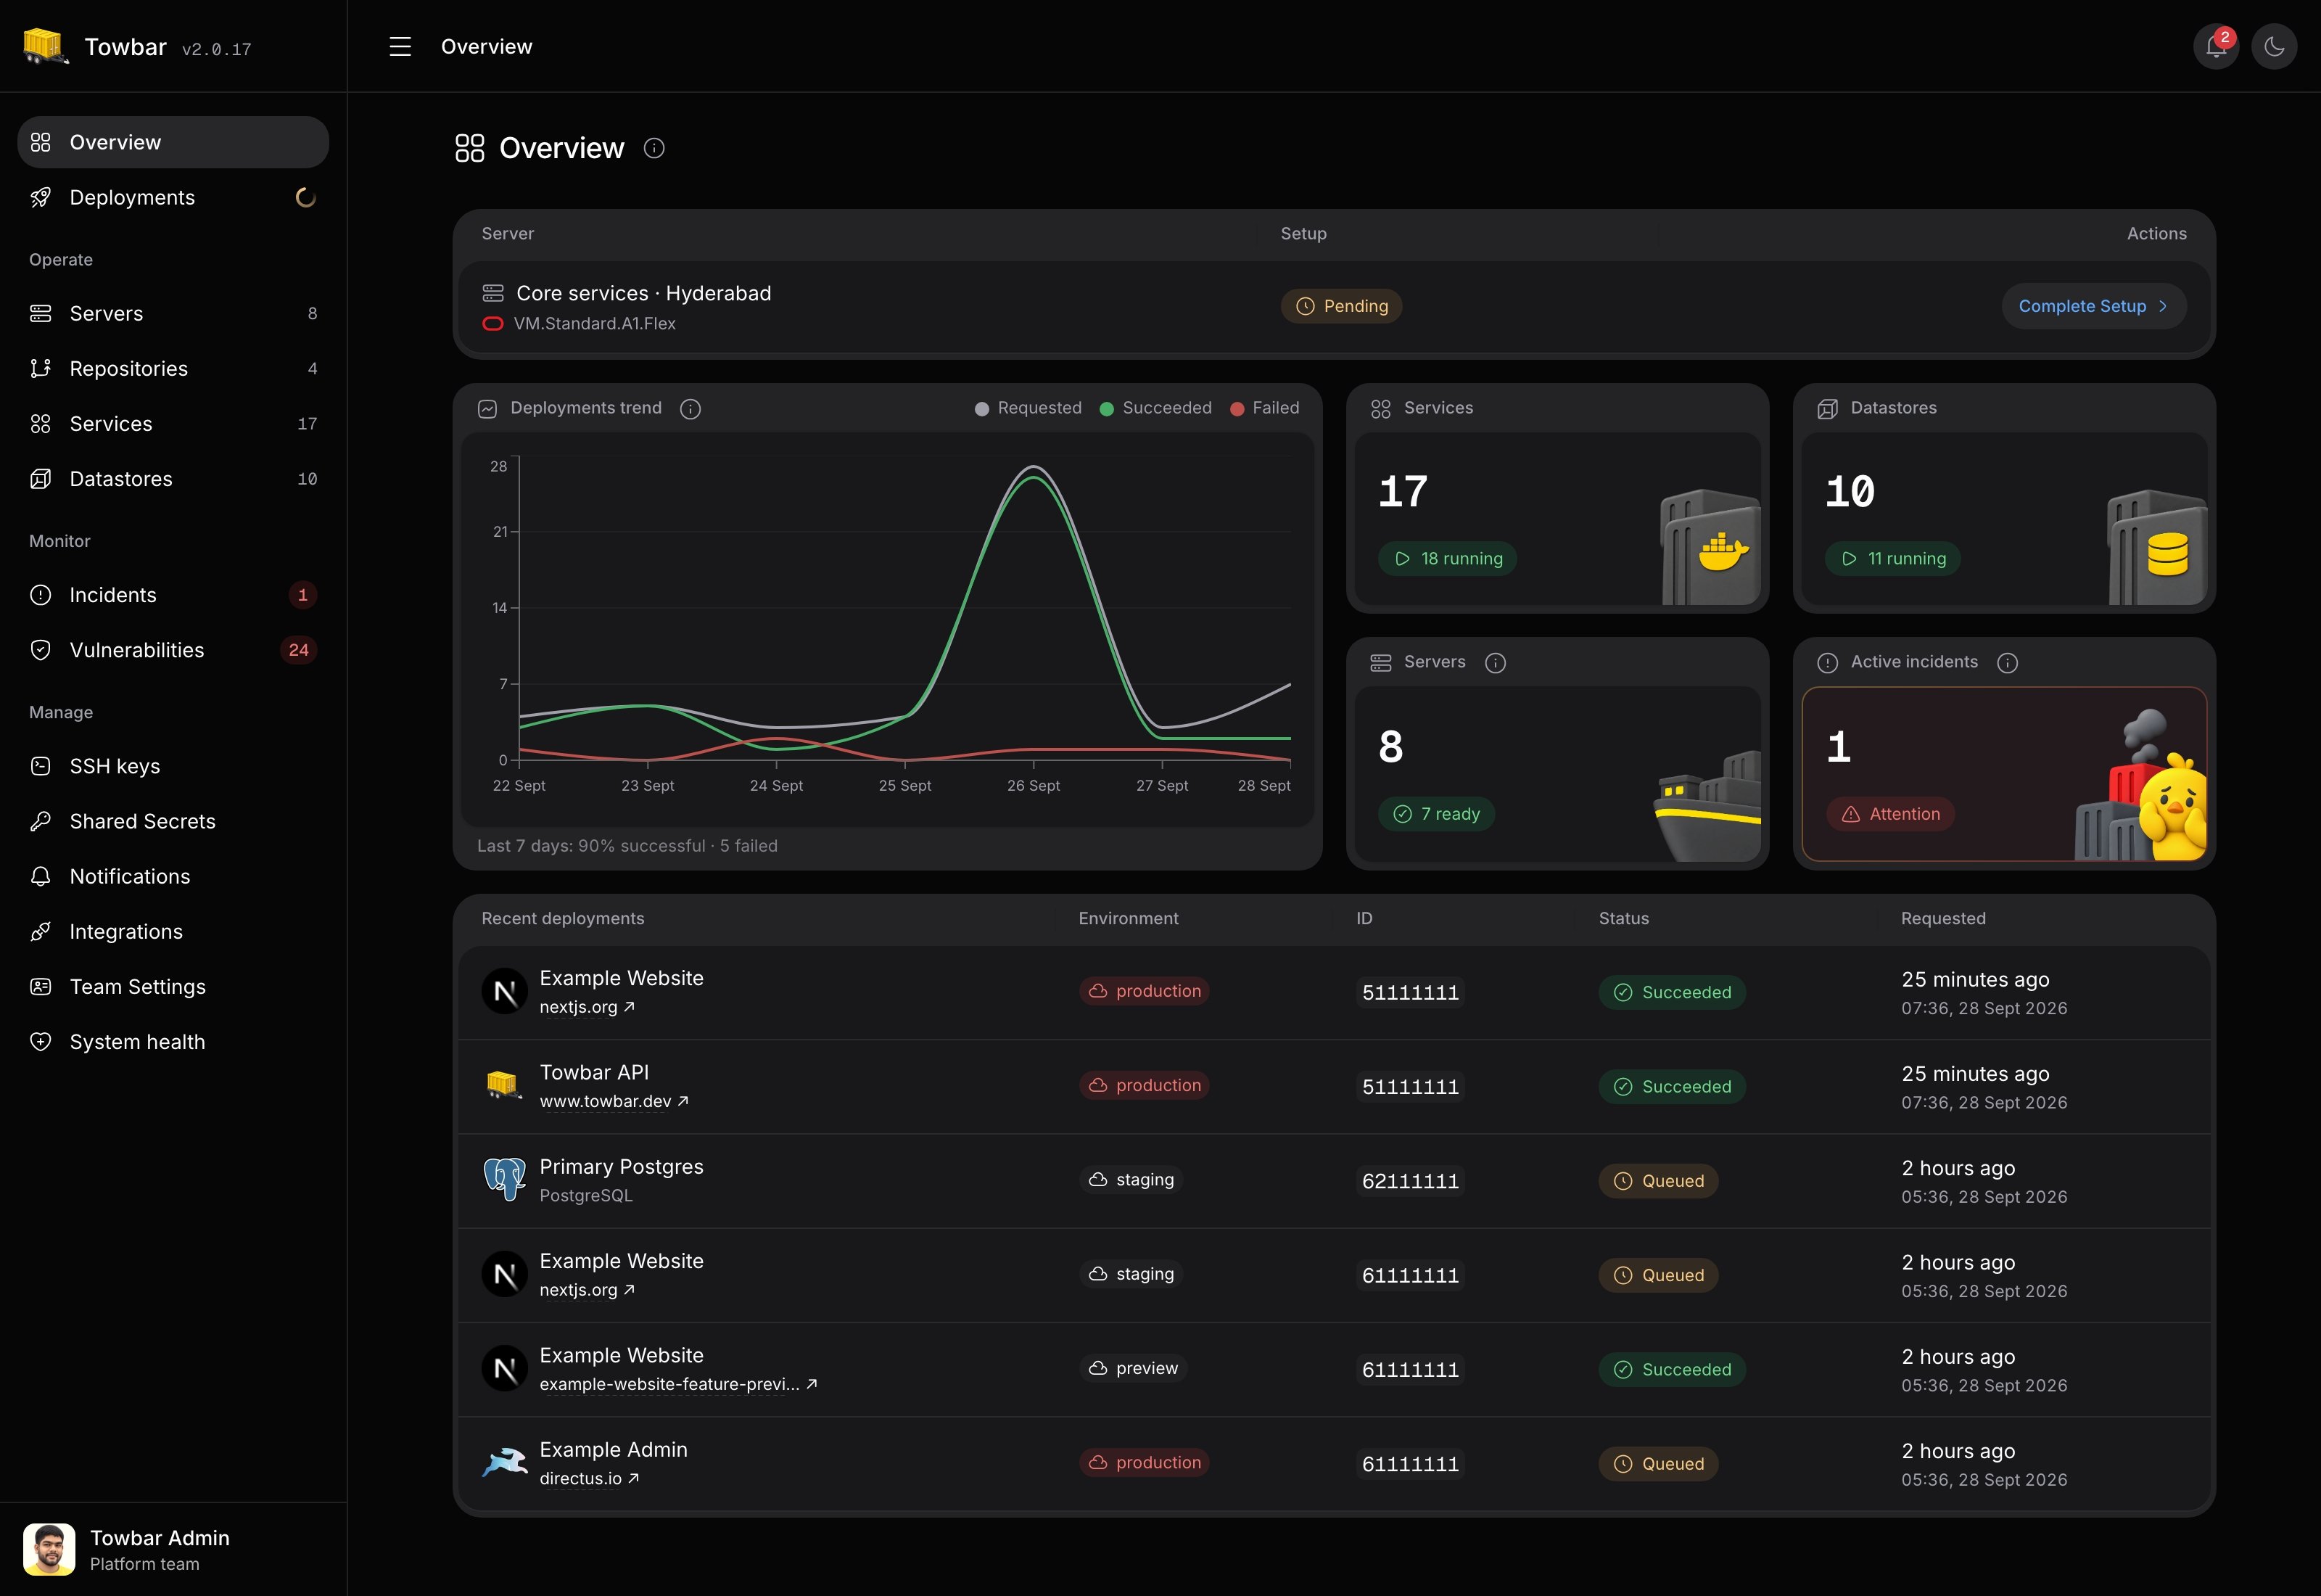Click the Example Admin rabbit icon

[505, 1462]
